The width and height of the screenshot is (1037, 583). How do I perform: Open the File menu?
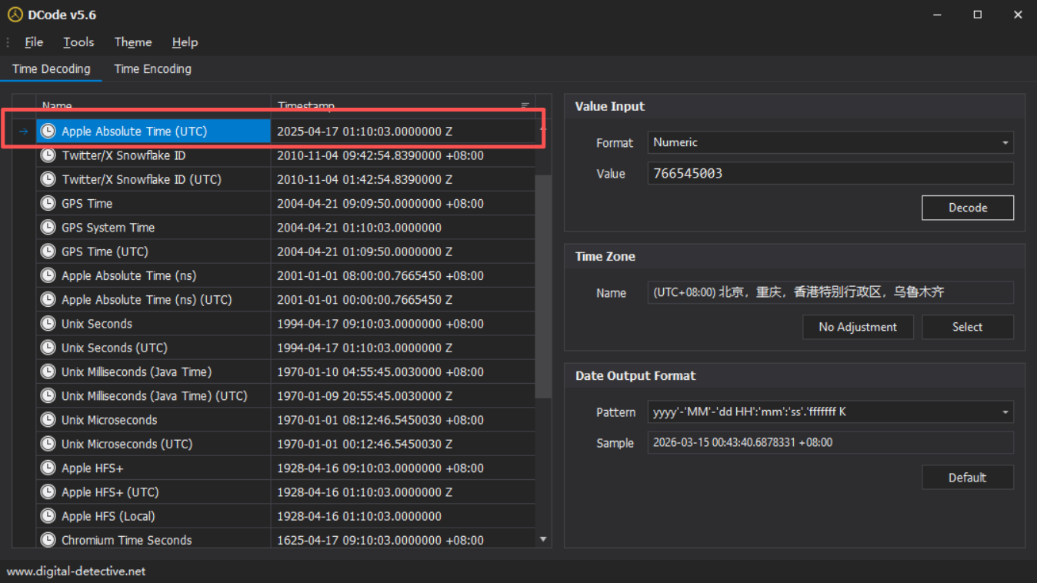pyautogui.click(x=34, y=42)
